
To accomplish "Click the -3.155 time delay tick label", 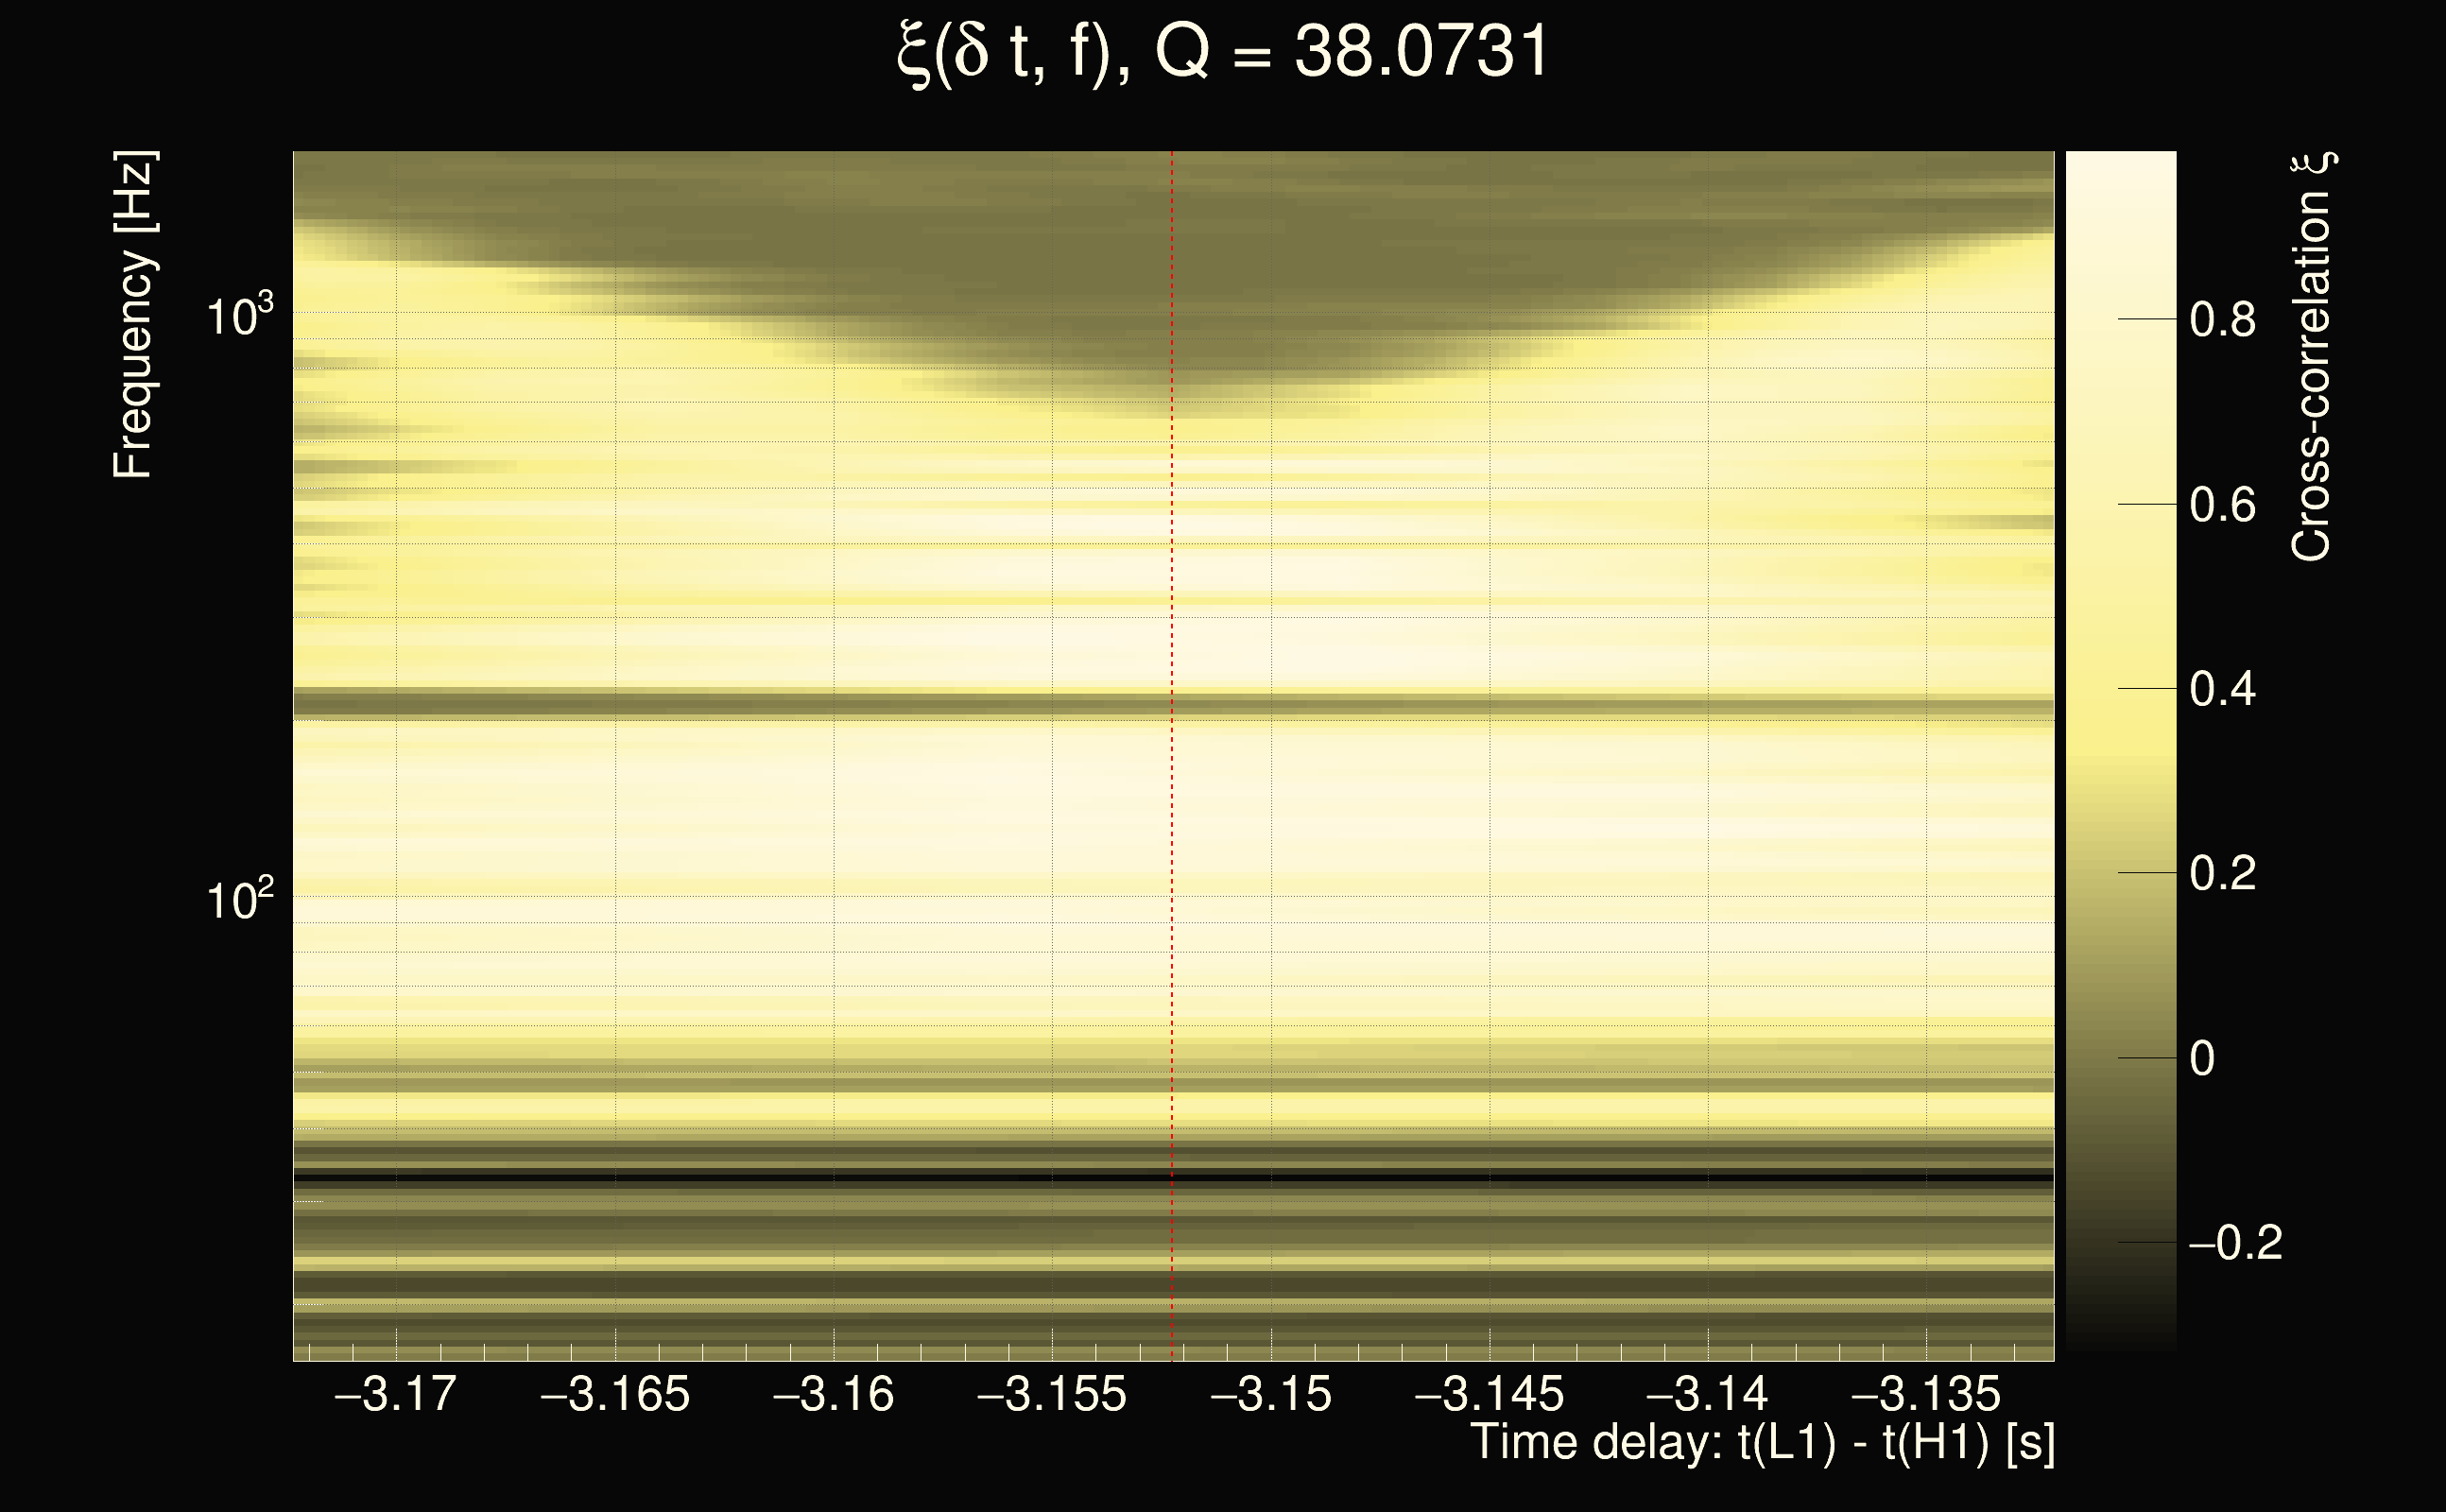I will (1051, 1394).
